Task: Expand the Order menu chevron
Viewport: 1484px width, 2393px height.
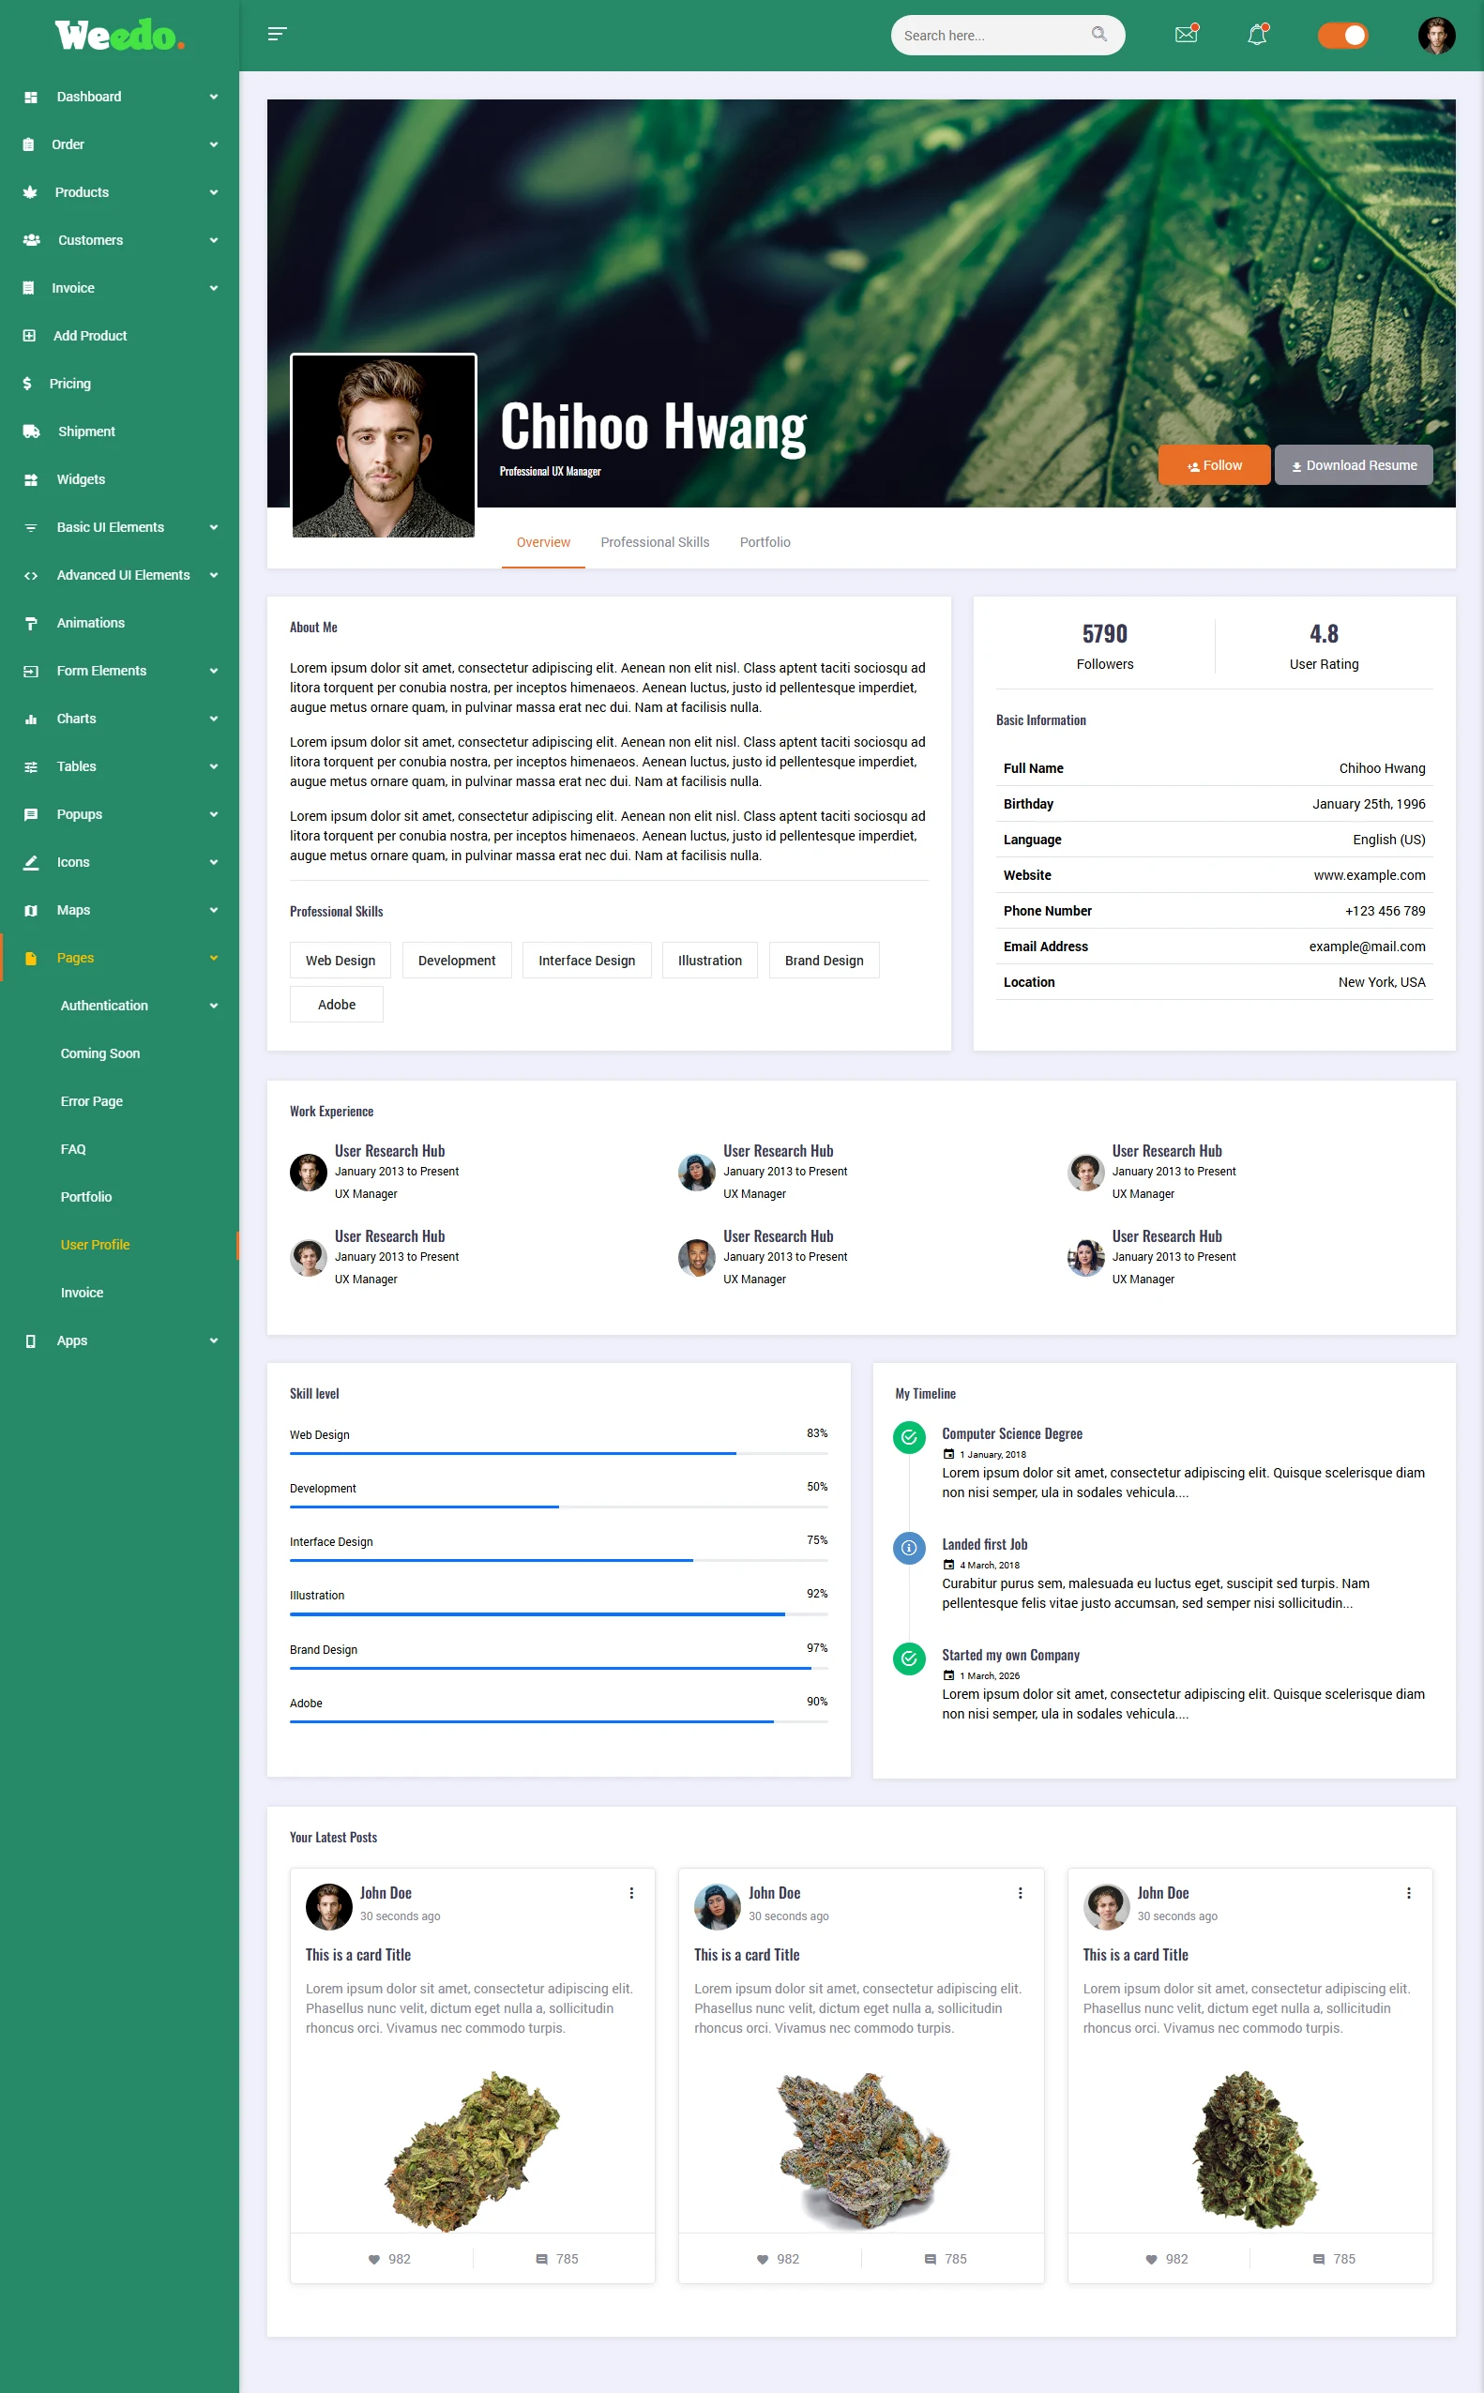Action: coord(214,145)
